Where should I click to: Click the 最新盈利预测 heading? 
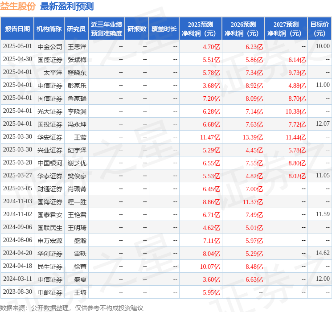pos(66,7)
